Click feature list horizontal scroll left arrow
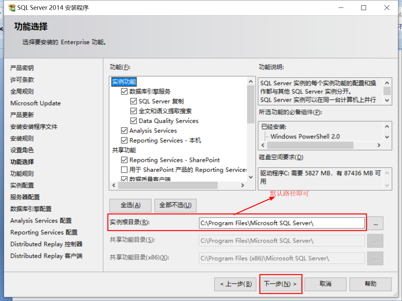402x301 pixels. (x=114, y=185)
